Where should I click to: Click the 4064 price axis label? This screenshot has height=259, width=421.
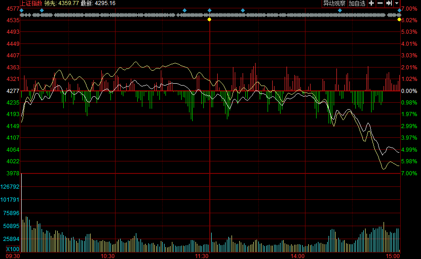coord(13,150)
